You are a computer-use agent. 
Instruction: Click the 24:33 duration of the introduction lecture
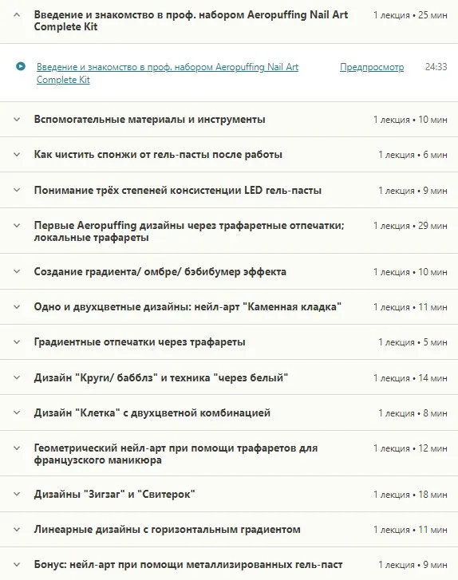[x=436, y=67]
